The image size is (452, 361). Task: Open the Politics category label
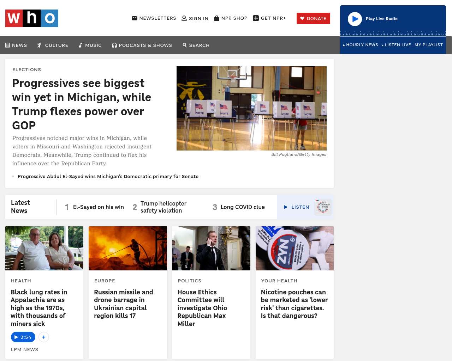190,281
